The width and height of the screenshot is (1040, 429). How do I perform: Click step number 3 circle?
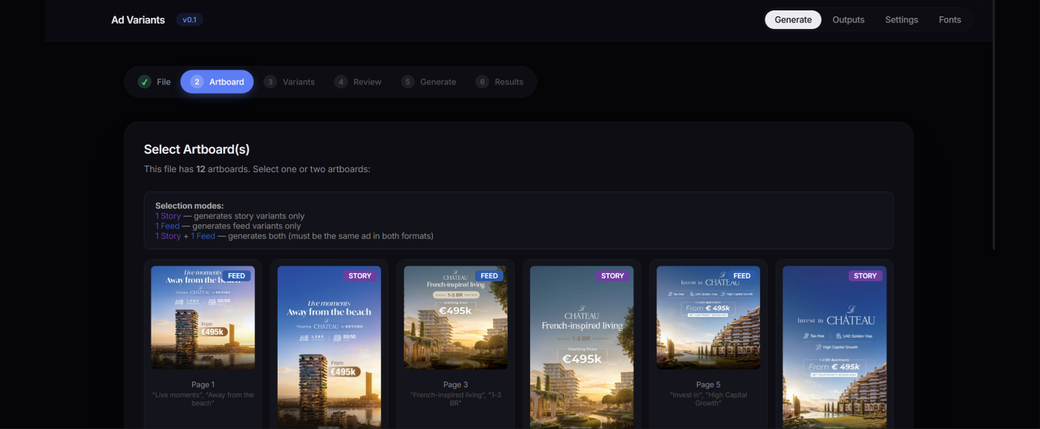click(x=271, y=82)
